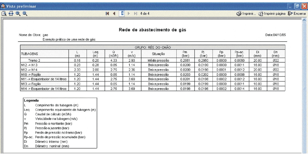Click the '0.0203' Pm value
This screenshot has height=154, width=308.
(x=185, y=75)
